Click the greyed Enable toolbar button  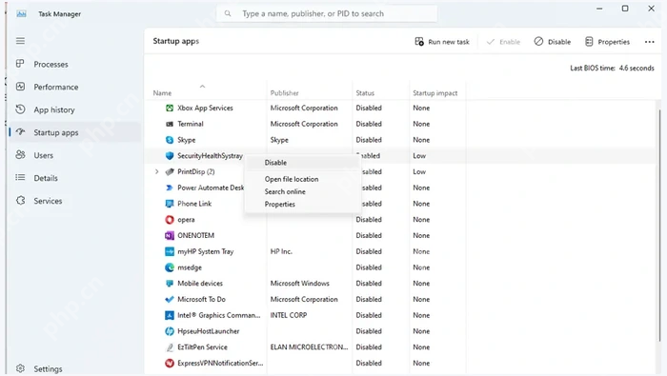pos(504,42)
